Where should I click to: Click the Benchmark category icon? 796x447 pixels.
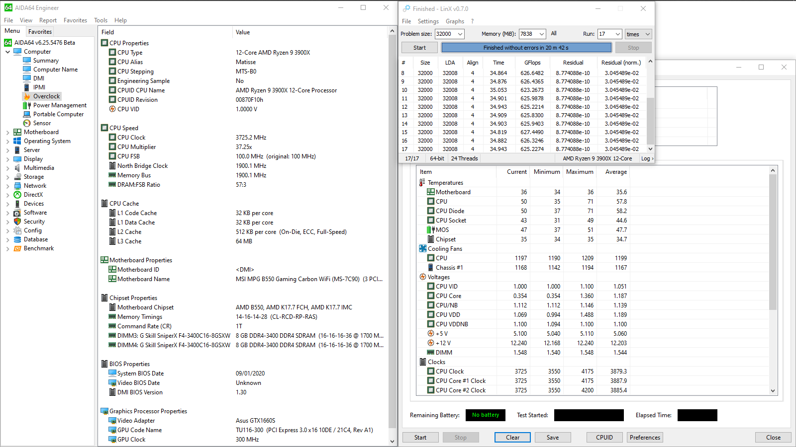pos(17,248)
